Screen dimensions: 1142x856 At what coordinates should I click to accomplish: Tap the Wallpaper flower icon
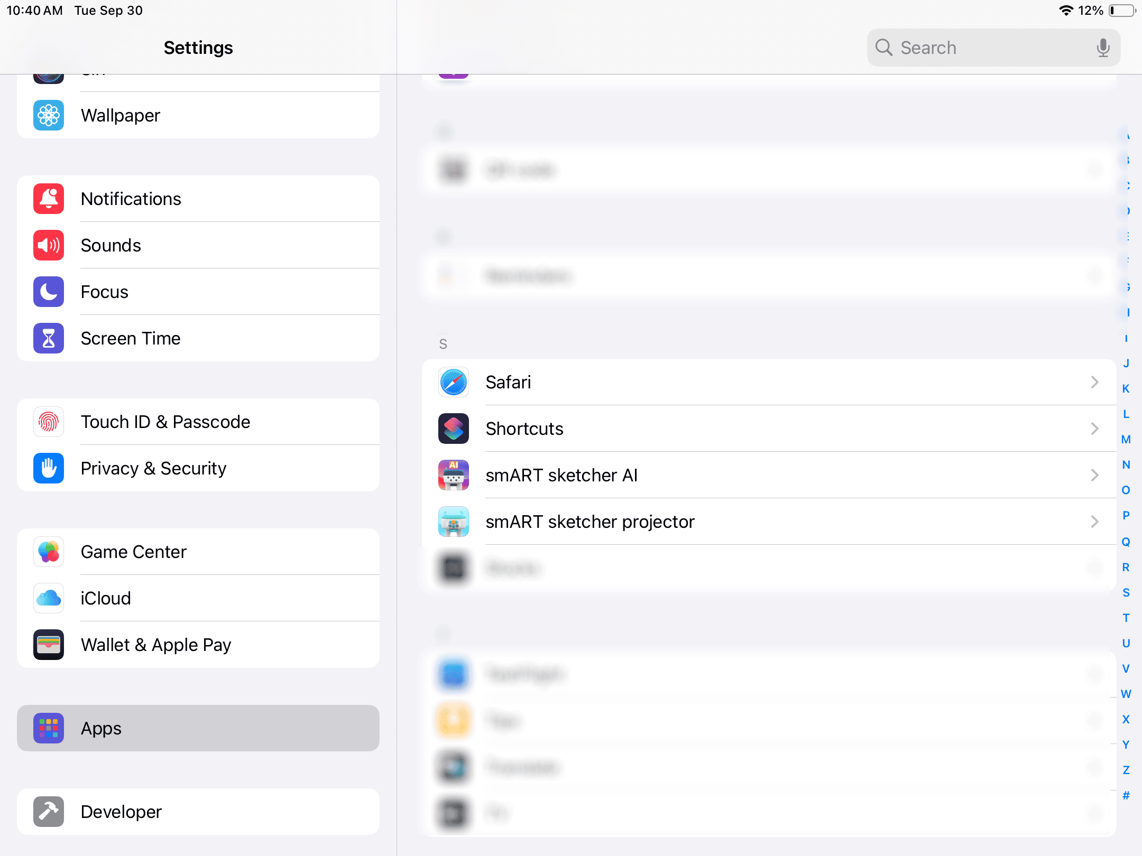pyautogui.click(x=49, y=115)
